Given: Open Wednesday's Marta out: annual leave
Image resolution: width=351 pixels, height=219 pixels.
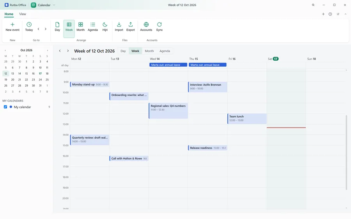Looking at the screenshot, I should point(168,65).
